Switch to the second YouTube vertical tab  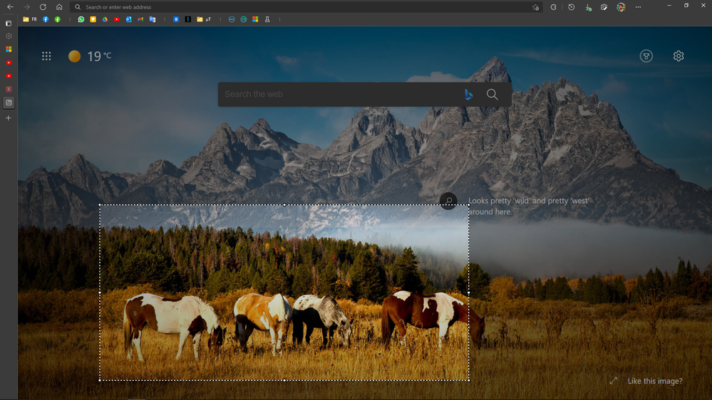click(x=9, y=76)
